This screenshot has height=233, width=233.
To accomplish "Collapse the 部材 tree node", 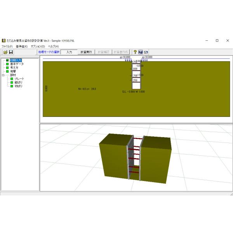I will click(x=3, y=75).
